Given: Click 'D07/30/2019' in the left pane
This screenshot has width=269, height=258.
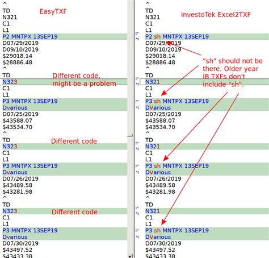Looking at the screenshot, I should point(20,243).
